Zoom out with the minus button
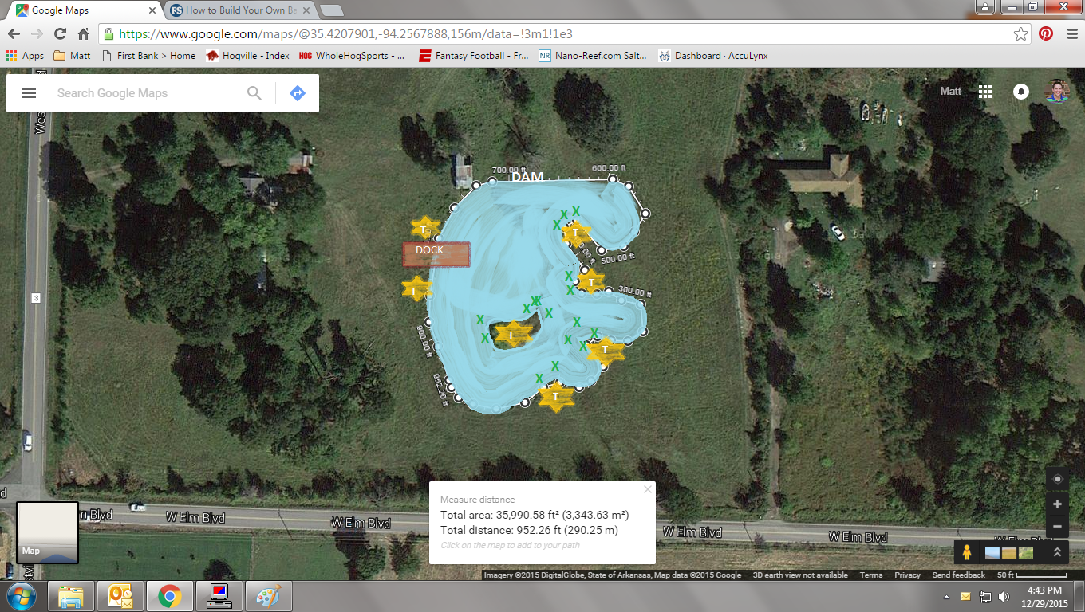The height and width of the screenshot is (612, 1085). pyautogui.click(x=1058, y=526)
